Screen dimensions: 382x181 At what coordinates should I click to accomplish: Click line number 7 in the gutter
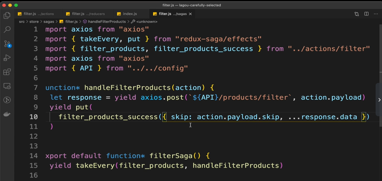(x=36, y=88)
